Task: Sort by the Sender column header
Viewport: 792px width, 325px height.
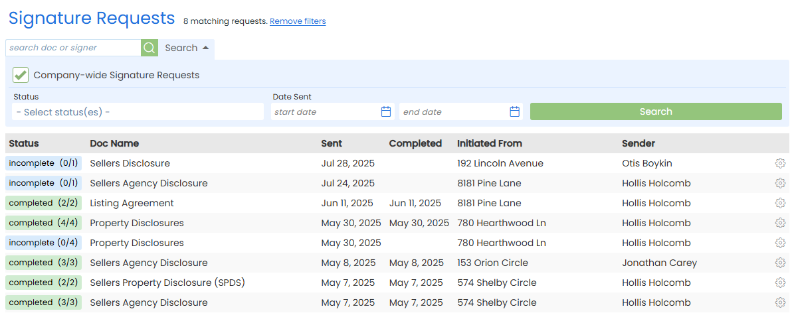Action: tap(638, 143)
